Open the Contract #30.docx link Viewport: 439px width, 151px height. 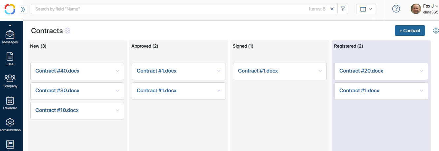57,91
